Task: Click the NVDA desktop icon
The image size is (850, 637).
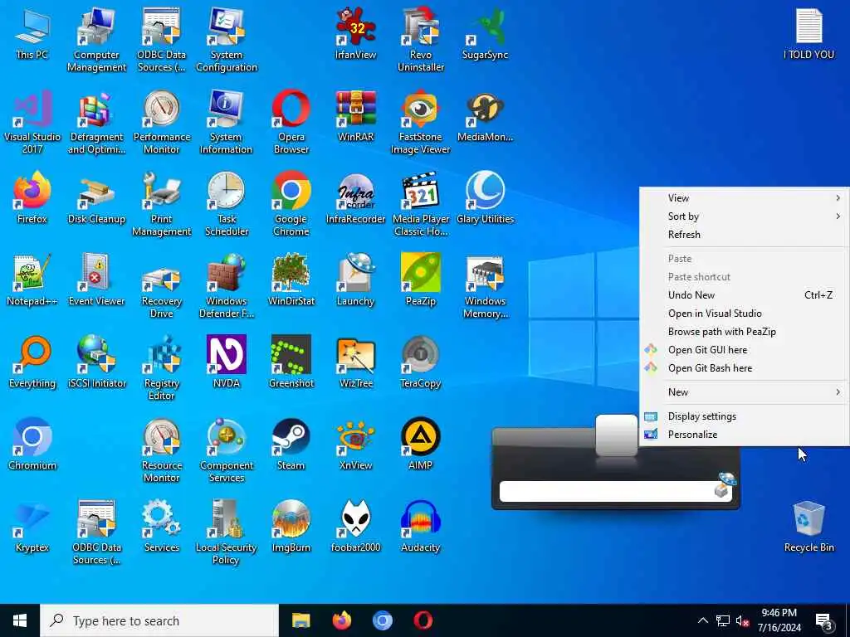Action: pyautogui.click(x=227, y=362)
